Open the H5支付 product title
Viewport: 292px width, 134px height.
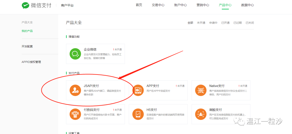(x=152, y=110)
